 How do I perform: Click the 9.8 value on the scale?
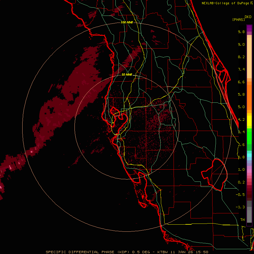pos(241,32)
